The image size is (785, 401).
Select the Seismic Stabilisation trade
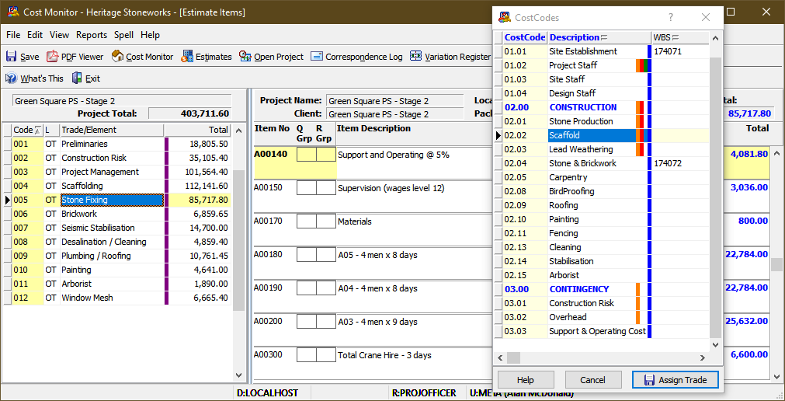coord(116,228)
